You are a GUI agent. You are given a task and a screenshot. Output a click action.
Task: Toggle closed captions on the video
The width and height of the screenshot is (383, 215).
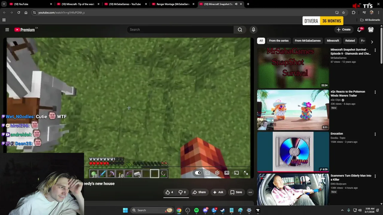point(208,173)
